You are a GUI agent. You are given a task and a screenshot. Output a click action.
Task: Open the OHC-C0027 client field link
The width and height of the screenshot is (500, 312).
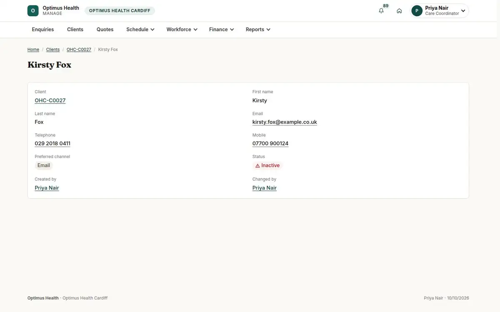(50, 100)
